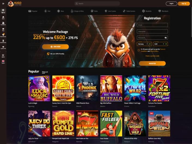Select the Live Casino category tab
192x144 pixels.
click(x=110, y=11)
